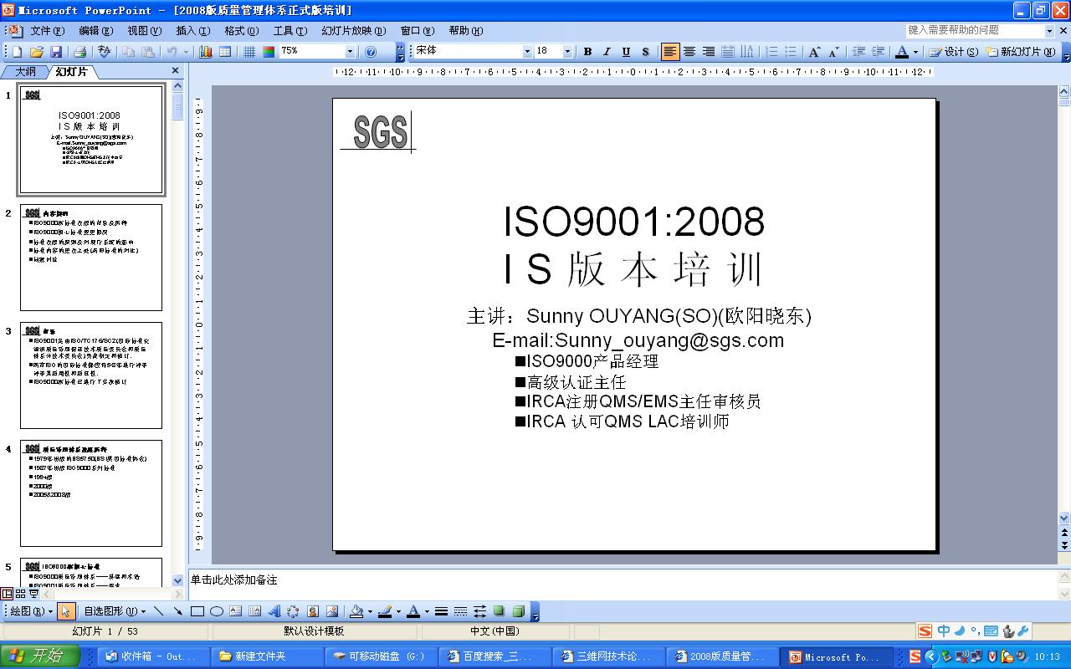Image resolution: width=1071 pixels, height=669 pixels.
Task: Save the presentation with the floppy disk icon
Action: pos(56,52)
